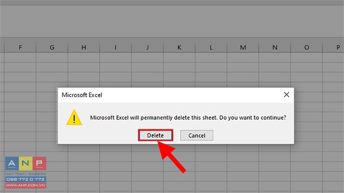Select column L header

tap(211, 47)
